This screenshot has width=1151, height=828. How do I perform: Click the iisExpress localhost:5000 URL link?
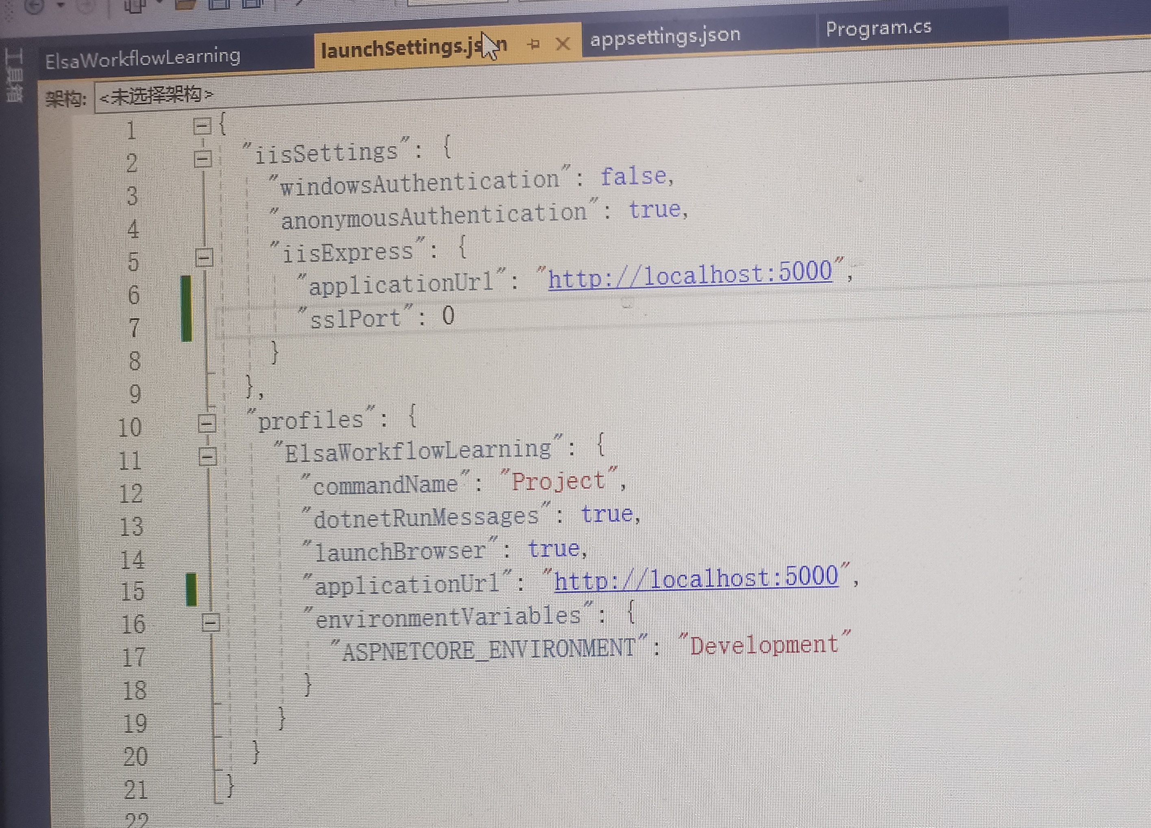point(690,275)
